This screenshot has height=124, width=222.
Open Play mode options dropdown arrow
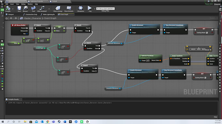pyautogui.click(x=95, y=9)
